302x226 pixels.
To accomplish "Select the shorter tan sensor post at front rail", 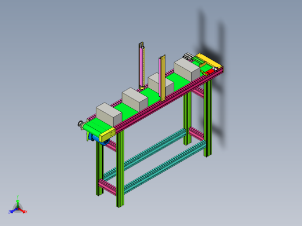I will click(162, 78).
